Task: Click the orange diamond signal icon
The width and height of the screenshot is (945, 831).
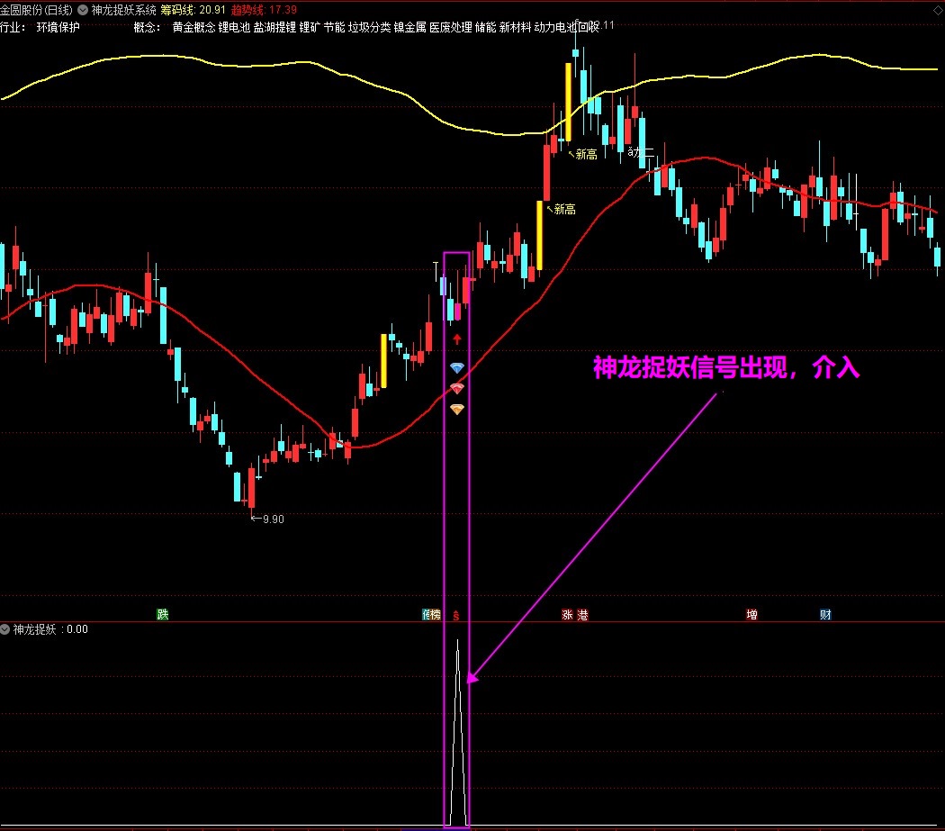Action: [x=457, y=410]
